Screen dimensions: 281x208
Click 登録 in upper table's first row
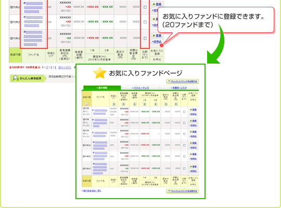pos(157,4)
